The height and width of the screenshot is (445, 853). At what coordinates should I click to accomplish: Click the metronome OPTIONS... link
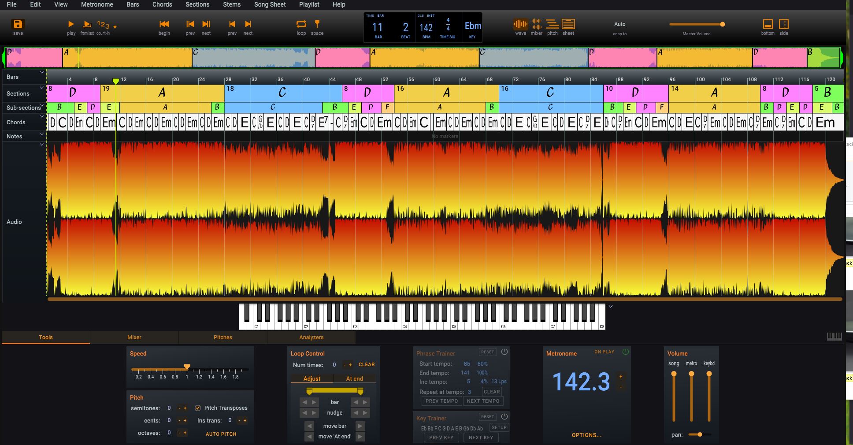tap(586, 435)
